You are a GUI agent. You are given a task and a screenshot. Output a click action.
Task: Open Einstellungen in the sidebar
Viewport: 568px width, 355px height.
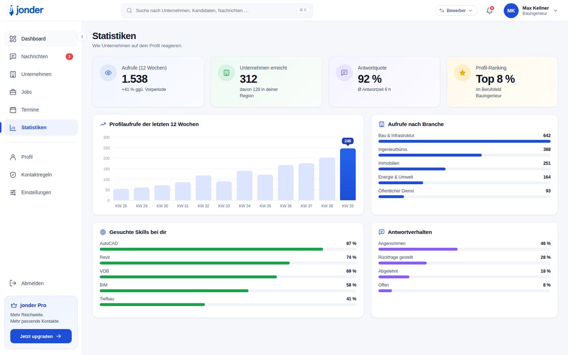pos(41,192)
